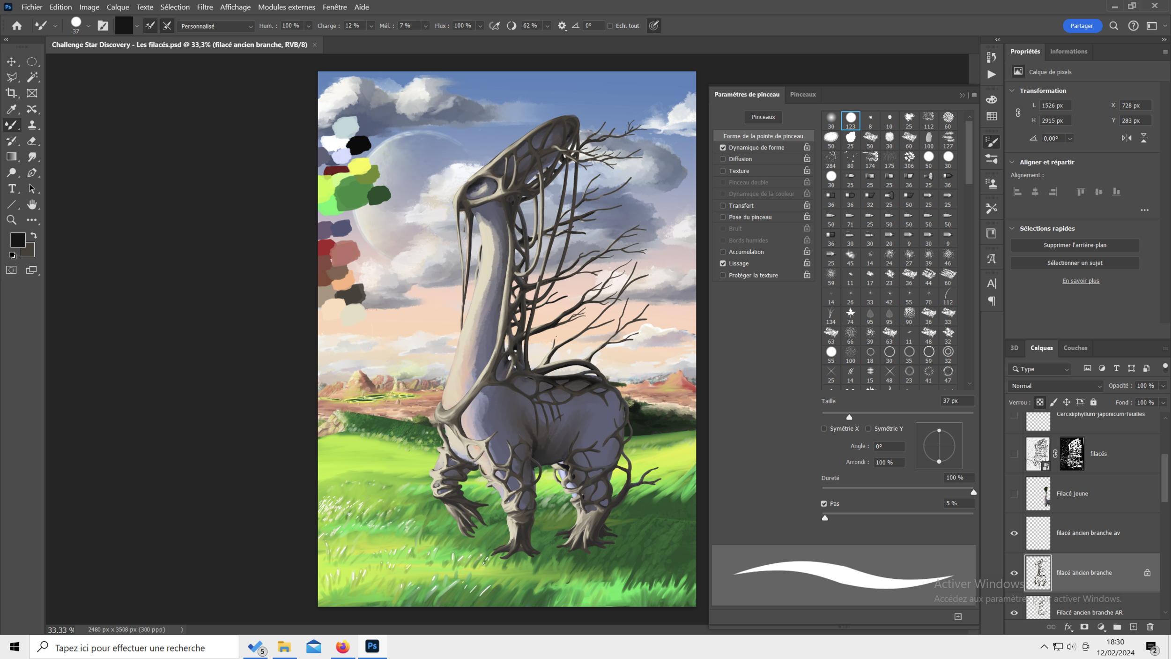Open the Normal blend mode dropdown
This screenshot has width=1171, height=659.
click(1056, 386)
